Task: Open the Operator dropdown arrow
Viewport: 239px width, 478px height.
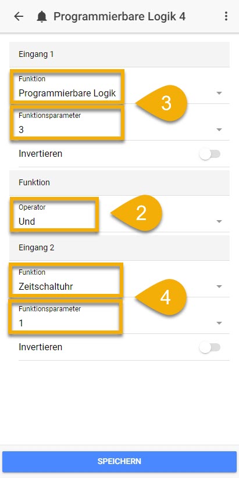Action: pos(219,222)
